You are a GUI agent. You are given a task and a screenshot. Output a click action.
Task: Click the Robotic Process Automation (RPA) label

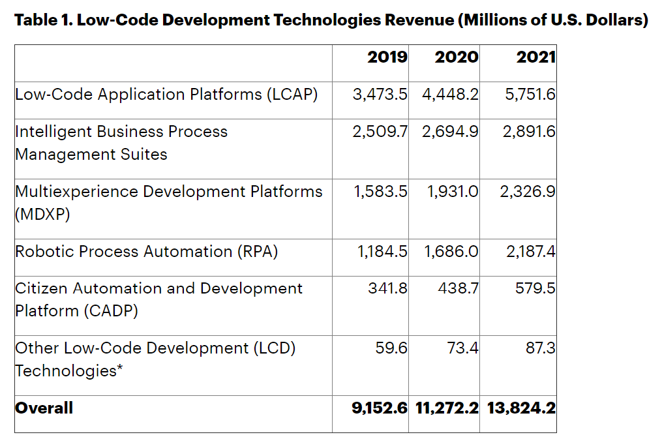147,252
